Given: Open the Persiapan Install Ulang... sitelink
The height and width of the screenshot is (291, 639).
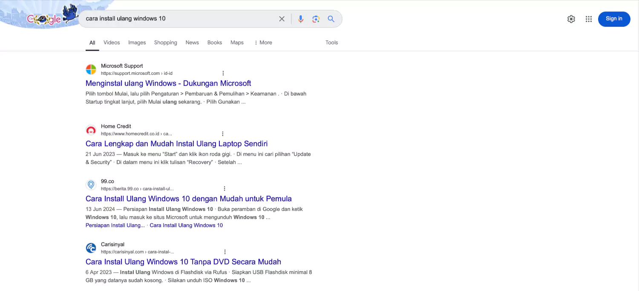Looking at the screenshot, I should coord(115,225).
